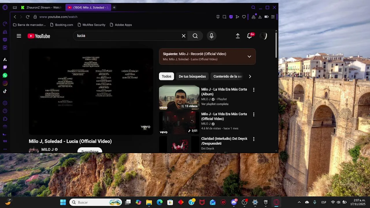
Task: Click Ver playlist completa link
Action: [x=215, y=104]
